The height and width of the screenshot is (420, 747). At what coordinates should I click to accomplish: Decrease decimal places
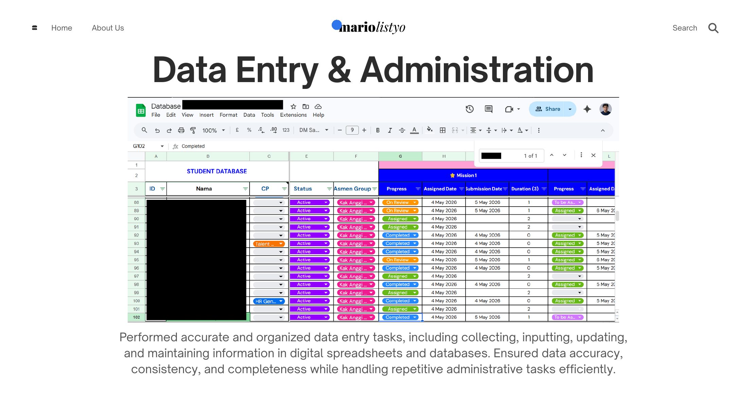tap(261, 130)
